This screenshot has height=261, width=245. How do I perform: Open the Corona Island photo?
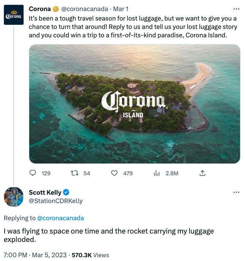[134, 104]
